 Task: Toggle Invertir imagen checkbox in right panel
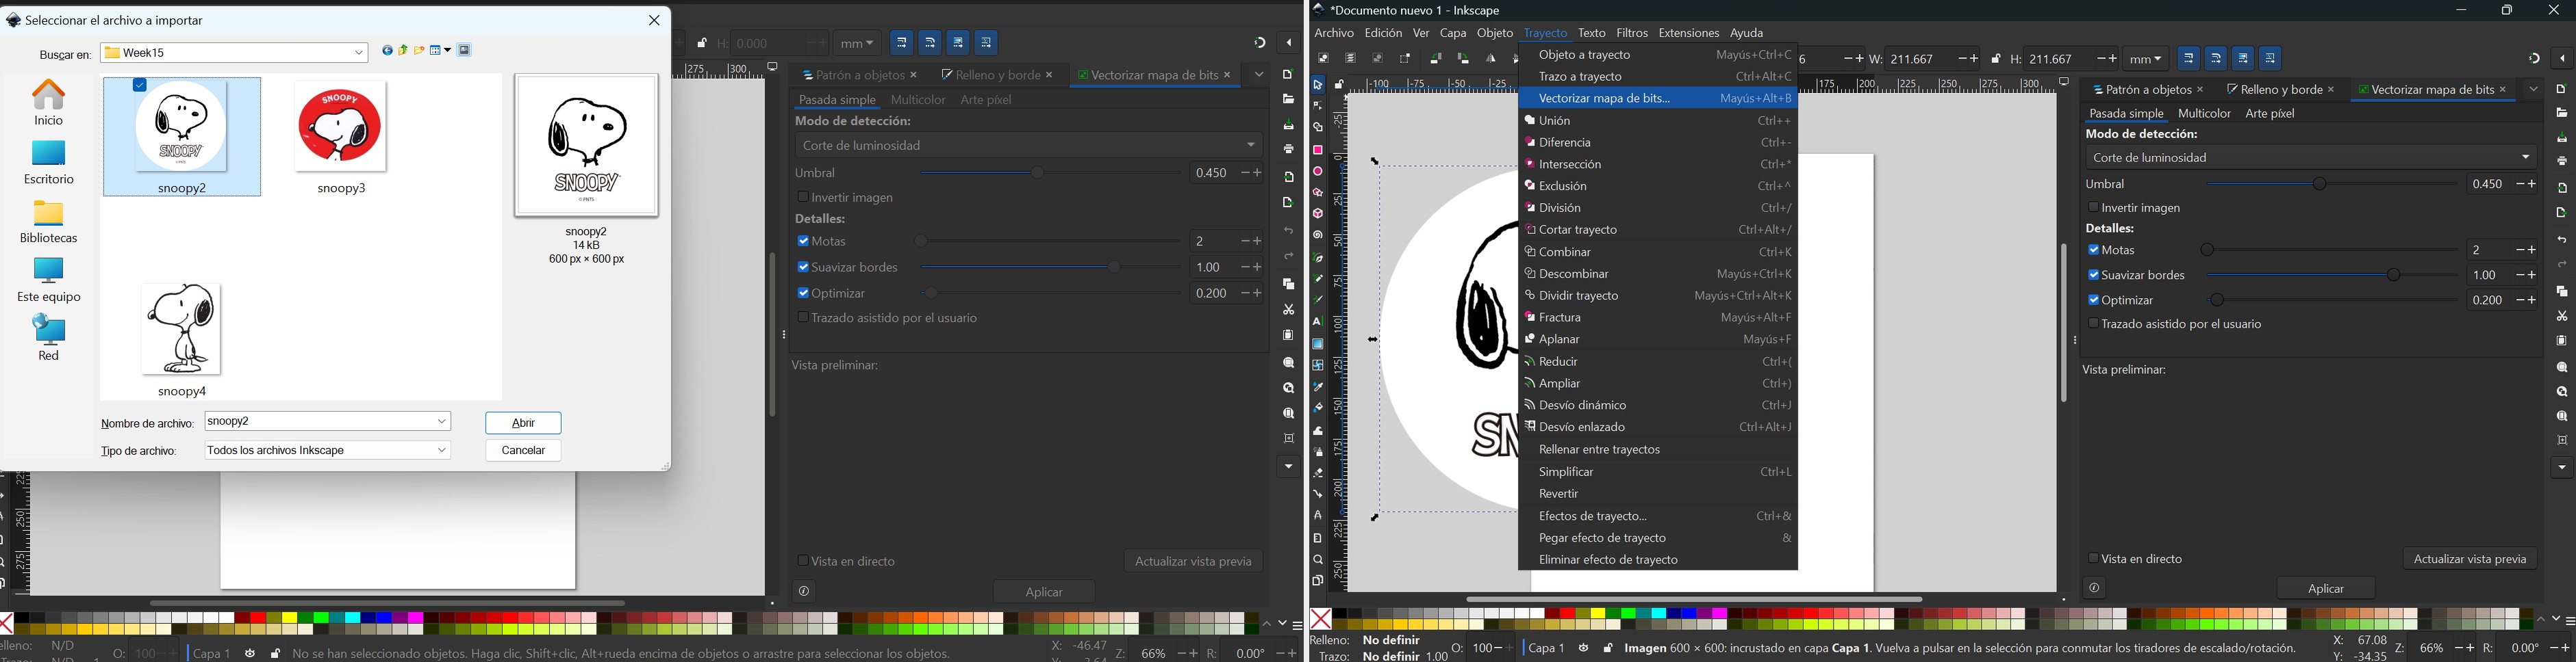pos(2093,208)
